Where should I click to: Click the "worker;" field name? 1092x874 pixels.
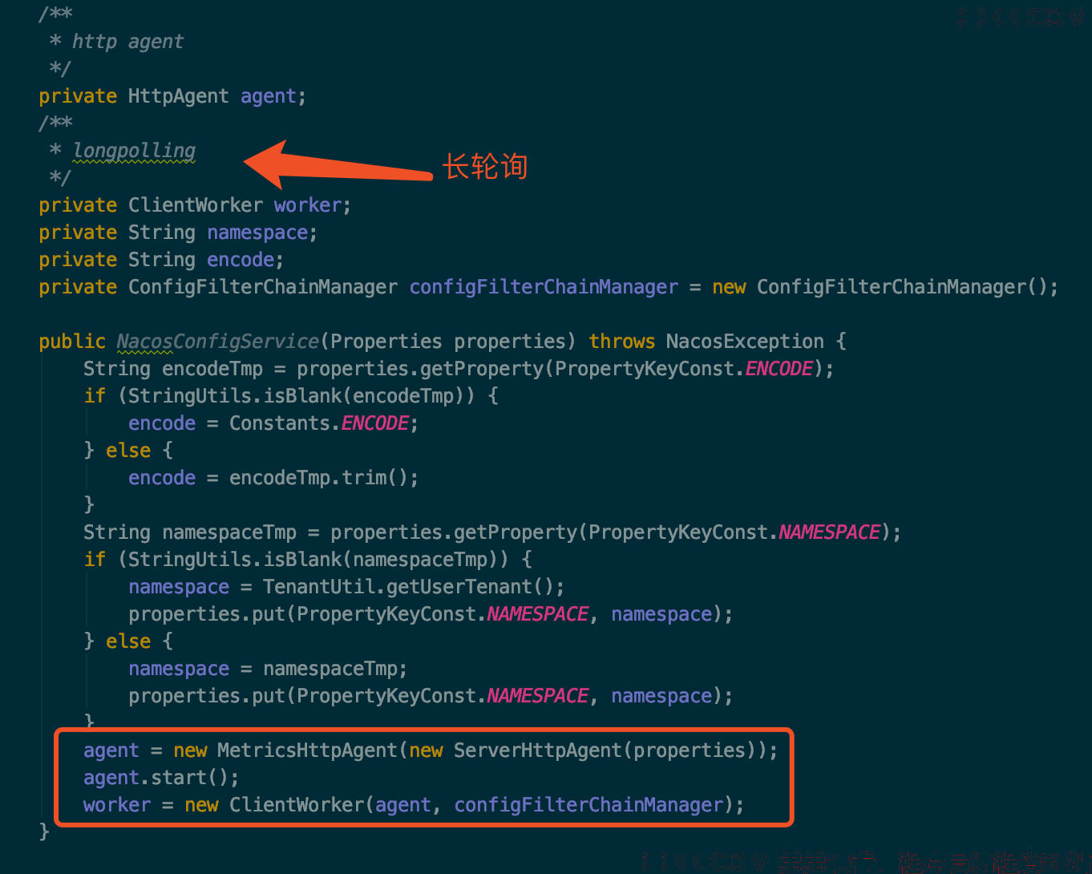313,205
